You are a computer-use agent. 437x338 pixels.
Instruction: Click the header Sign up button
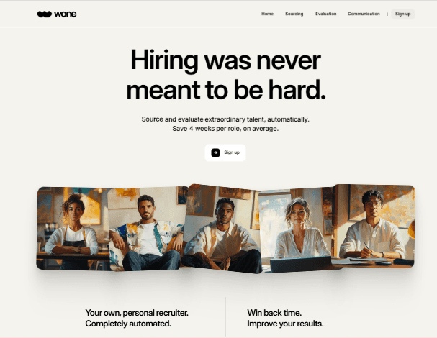click(402, 14)
